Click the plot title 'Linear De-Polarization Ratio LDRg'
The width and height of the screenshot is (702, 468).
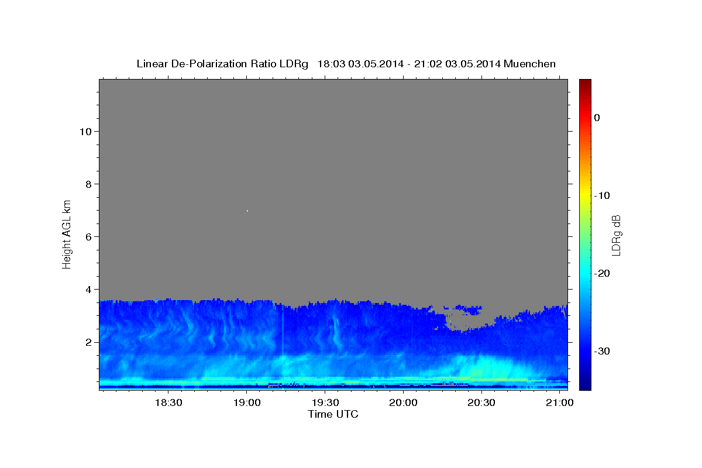222,64
